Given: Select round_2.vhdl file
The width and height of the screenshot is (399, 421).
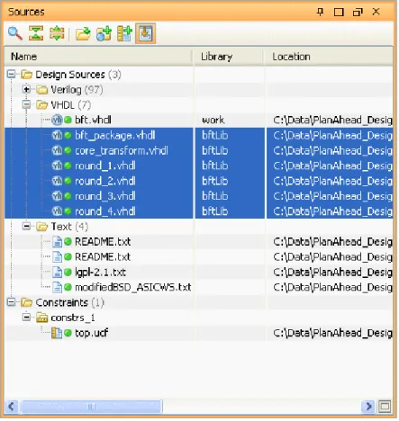Looking at the screenshot, I should [105, 181].
